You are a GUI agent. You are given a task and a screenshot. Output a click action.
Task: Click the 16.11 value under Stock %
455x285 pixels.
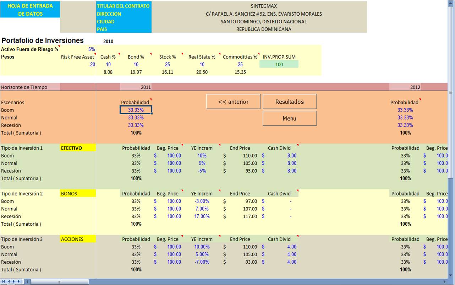click(x=168, y=72)
